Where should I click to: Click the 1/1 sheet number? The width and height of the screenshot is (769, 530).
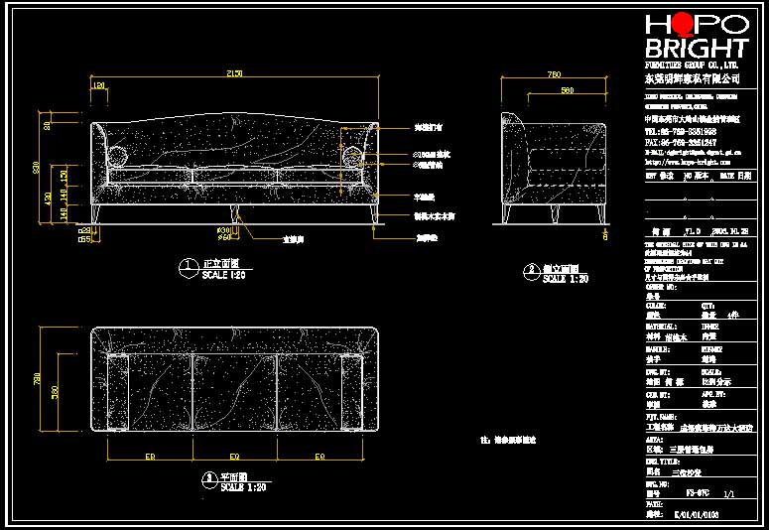[x=728, y=493]
